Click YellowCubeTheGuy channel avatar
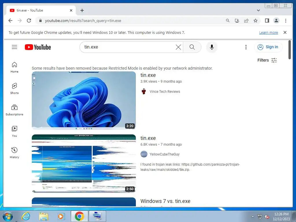The height and width of the screenshot is (222, 296). pyautogui.click(x=144, y=154)
